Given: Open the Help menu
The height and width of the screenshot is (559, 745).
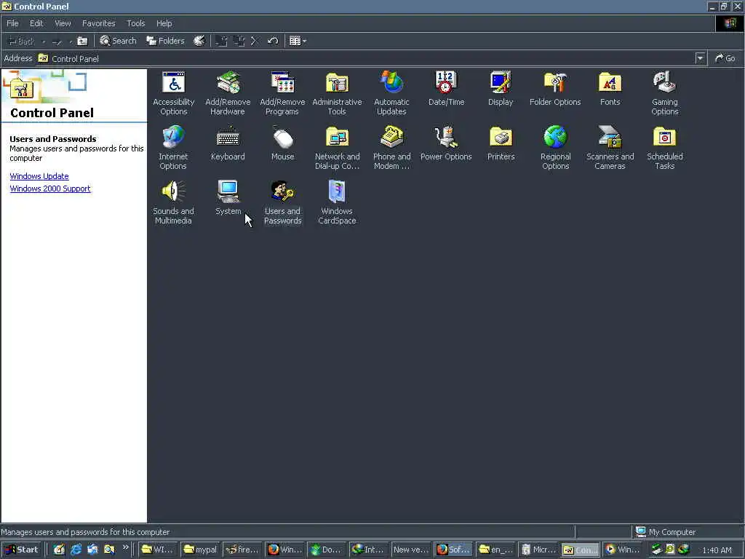Looking at the screenshot, I should (x=164, y=23).
